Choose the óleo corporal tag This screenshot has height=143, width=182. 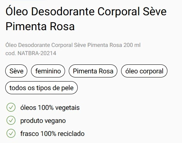pyautogui.click(x=144, y=71)
